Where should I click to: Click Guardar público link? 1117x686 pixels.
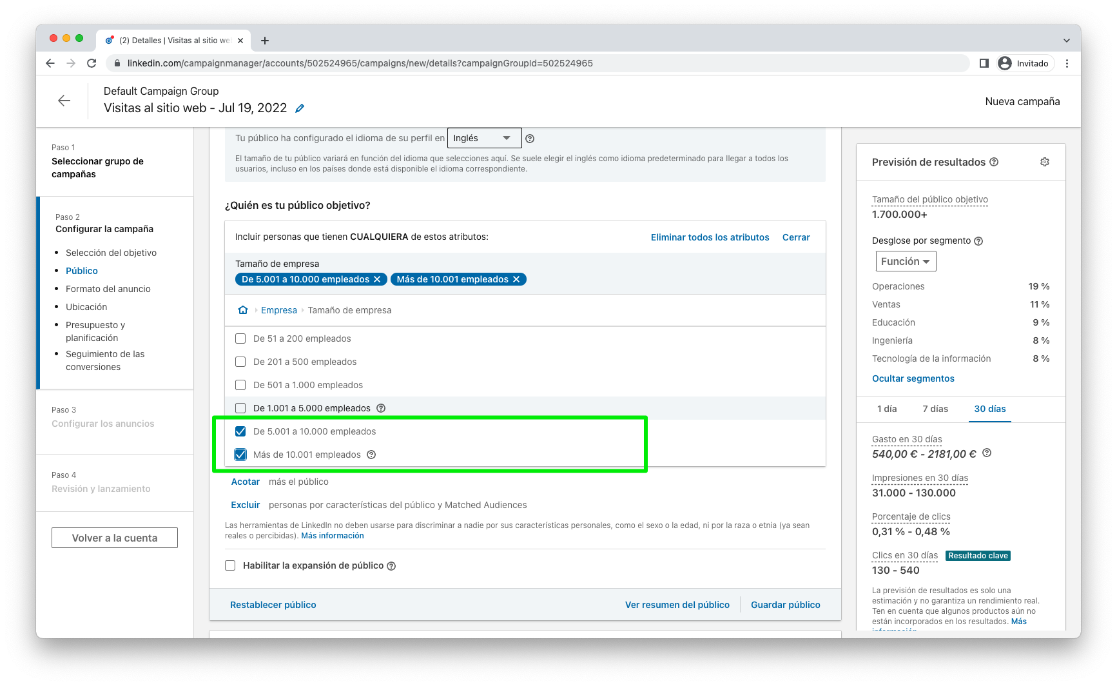coord(786,605)
